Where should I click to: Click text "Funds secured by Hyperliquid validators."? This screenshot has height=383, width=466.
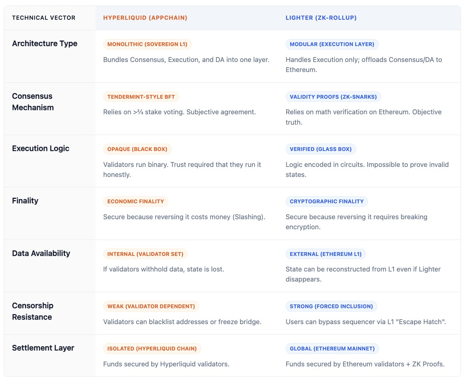pos(166,364)
